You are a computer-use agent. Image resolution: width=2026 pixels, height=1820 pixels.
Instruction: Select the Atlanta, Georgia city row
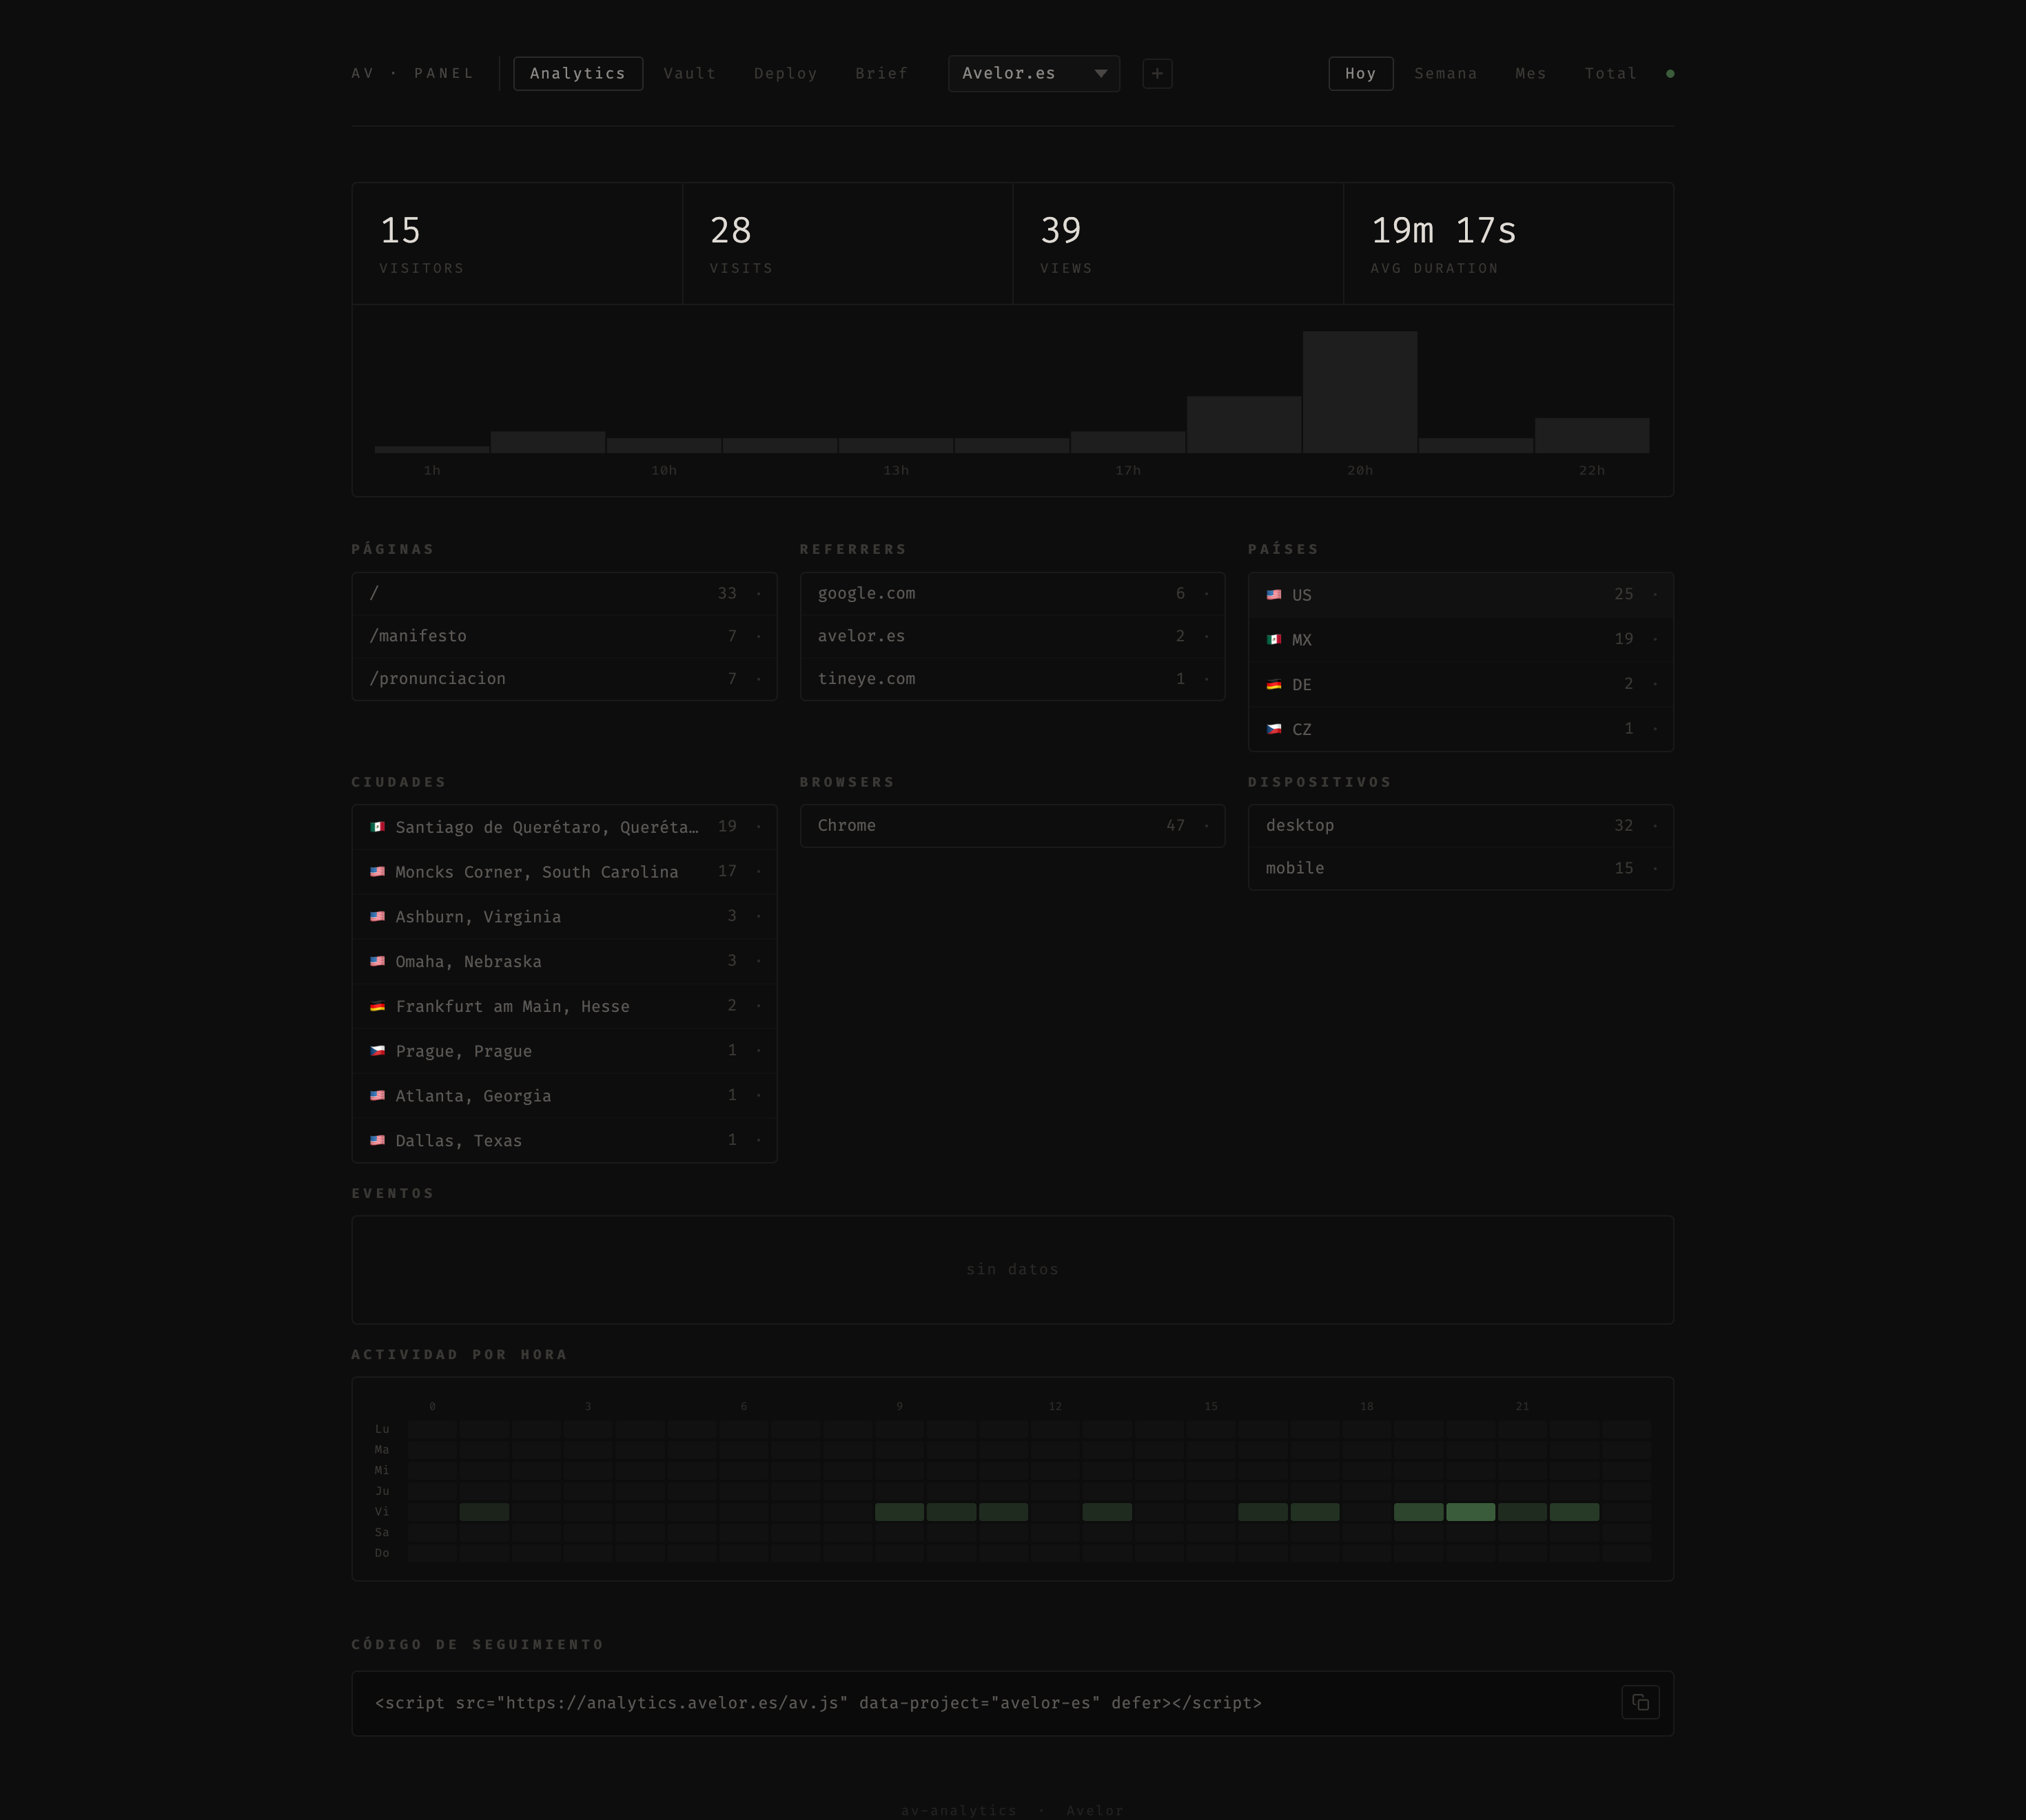coord(564,1095)
